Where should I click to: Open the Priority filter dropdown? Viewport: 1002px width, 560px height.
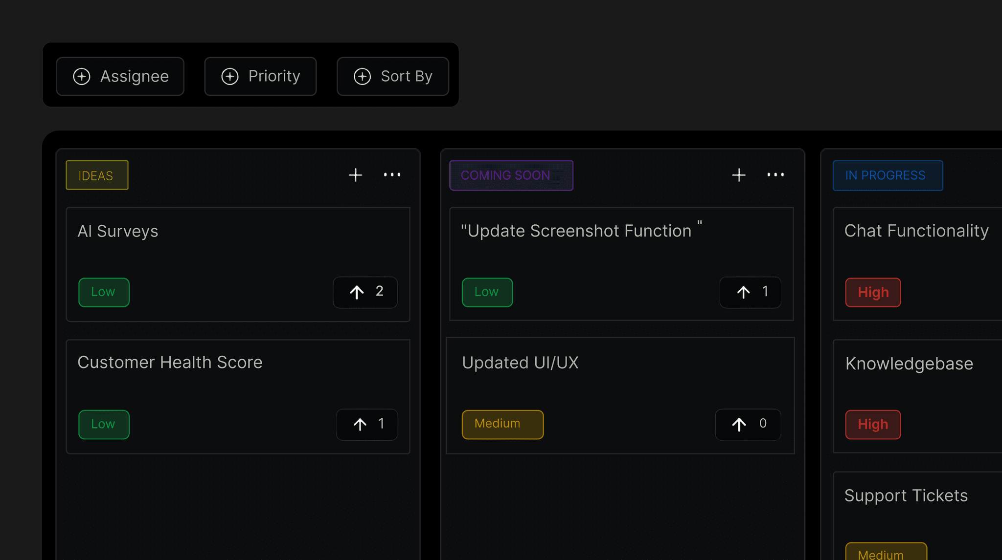coord(260,76)
